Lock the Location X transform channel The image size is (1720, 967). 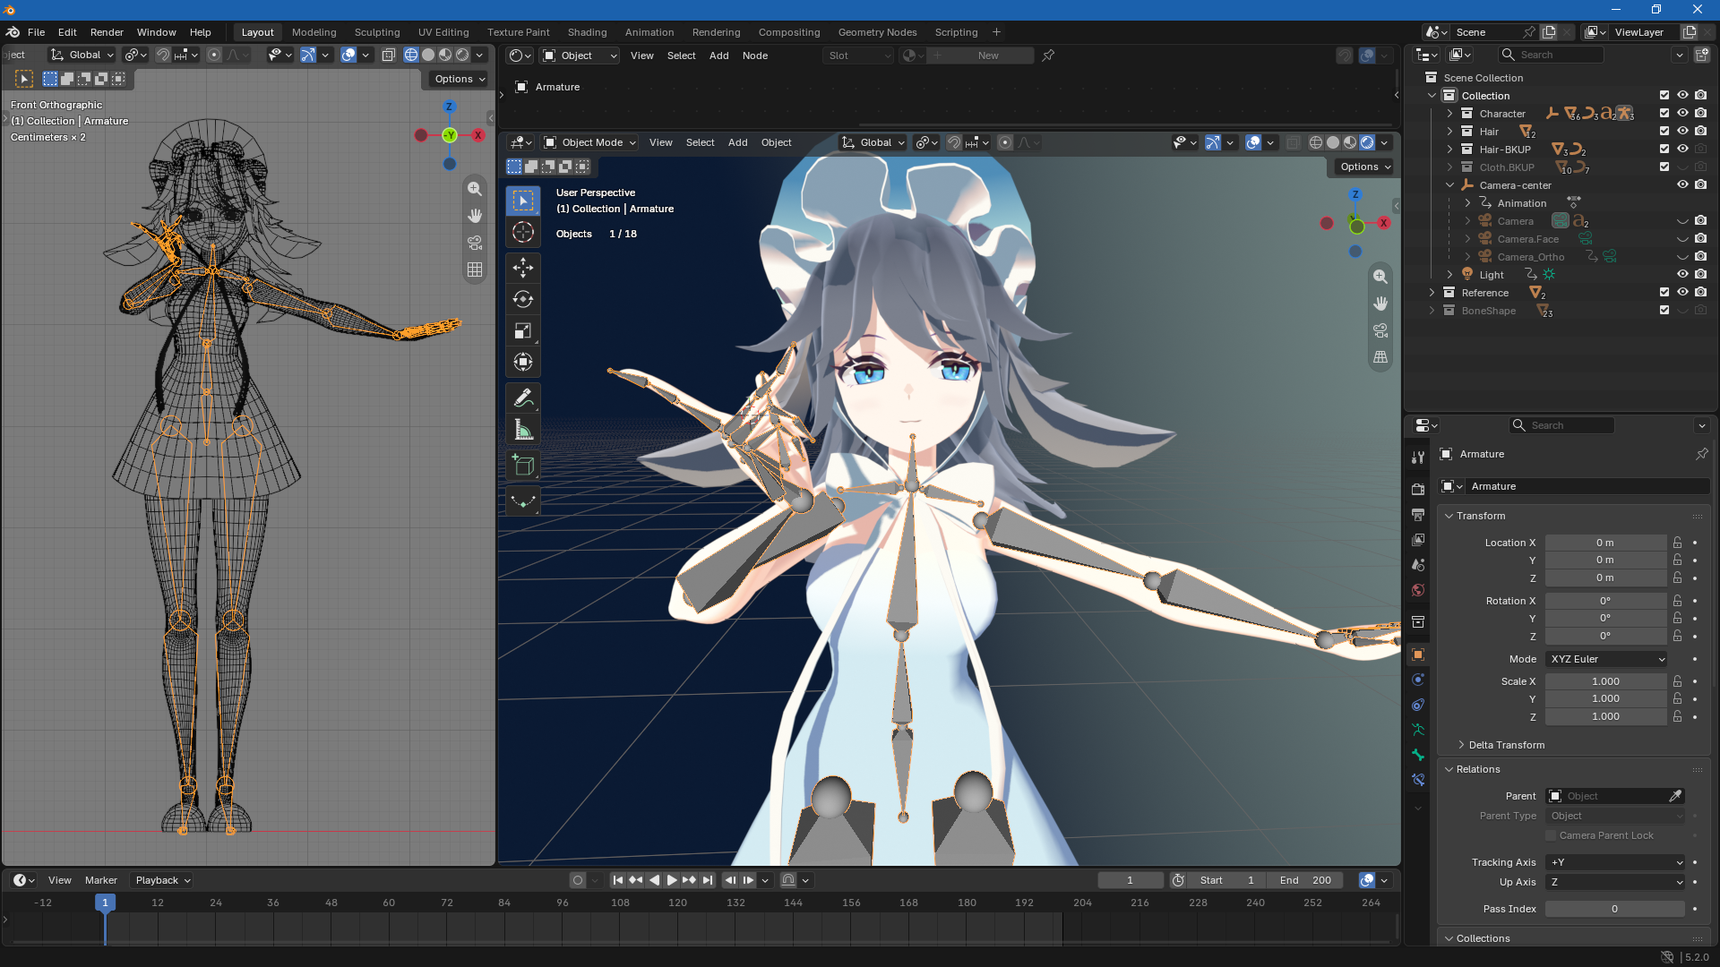[1678, 543]
